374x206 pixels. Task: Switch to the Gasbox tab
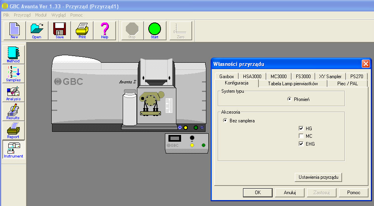click(226, 77)
